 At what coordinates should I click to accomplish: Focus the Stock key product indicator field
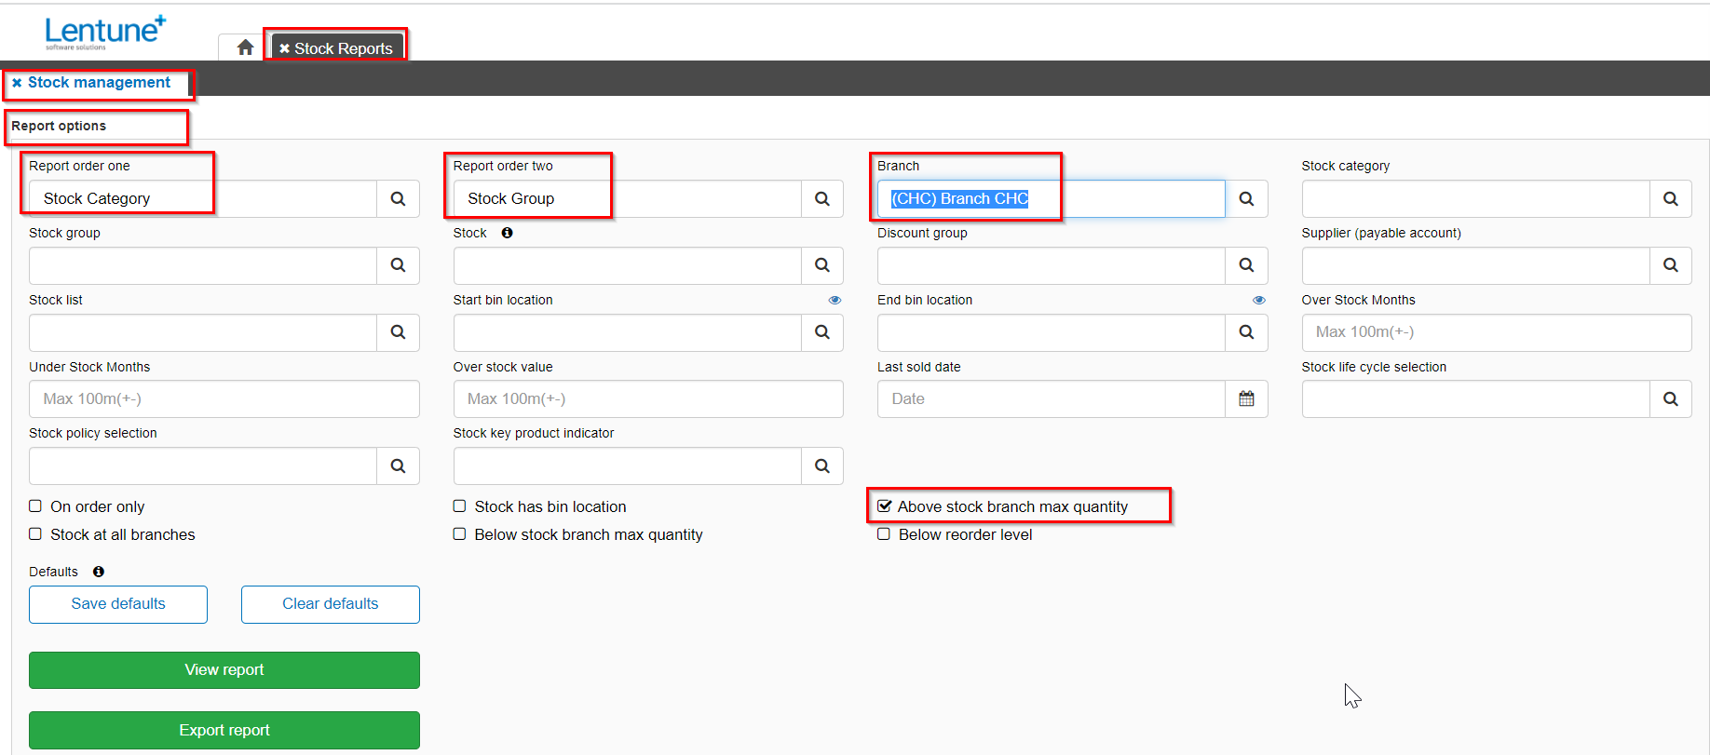(628, 465)
